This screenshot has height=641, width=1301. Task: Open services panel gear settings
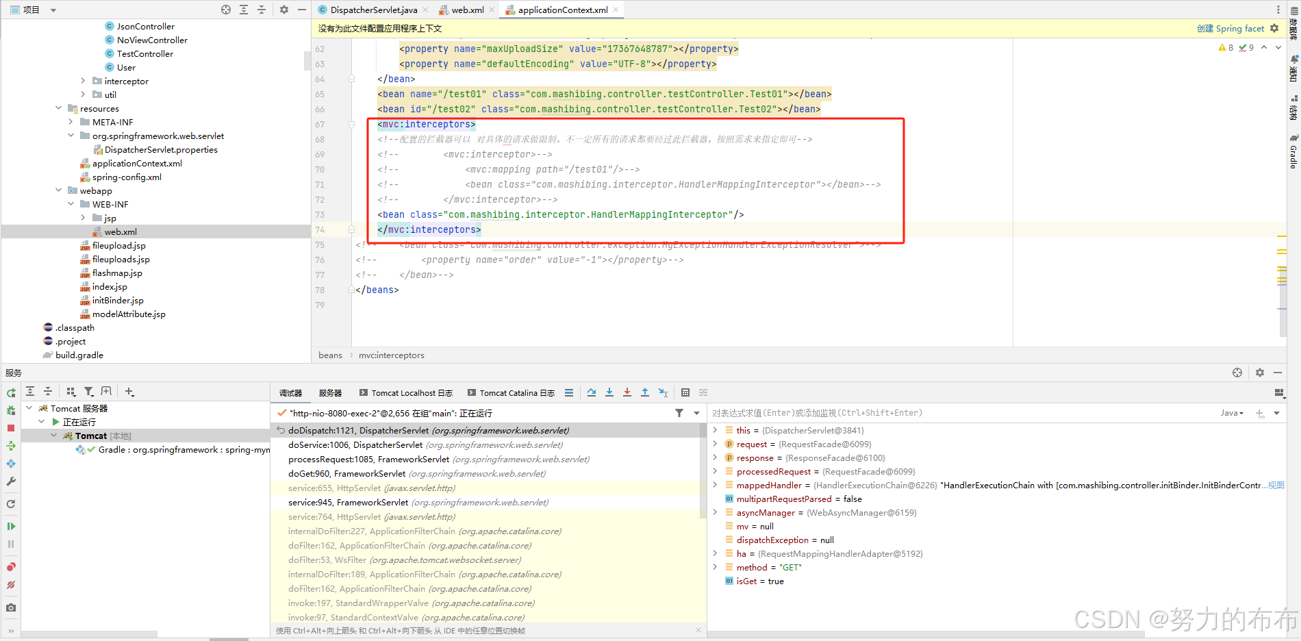[1260, 373]
